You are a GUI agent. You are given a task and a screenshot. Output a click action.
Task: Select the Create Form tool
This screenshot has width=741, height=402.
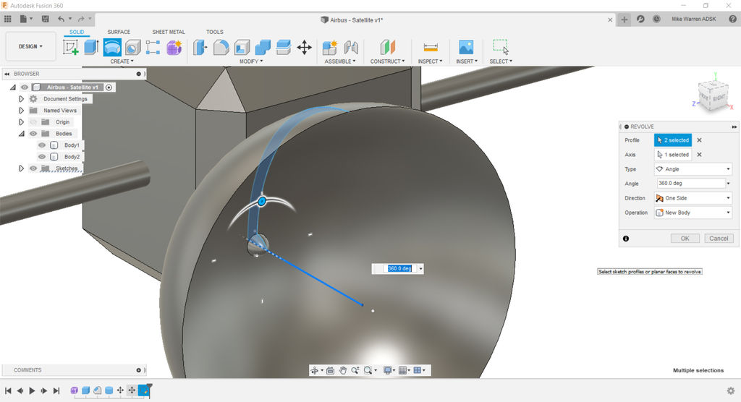point(174,47)
